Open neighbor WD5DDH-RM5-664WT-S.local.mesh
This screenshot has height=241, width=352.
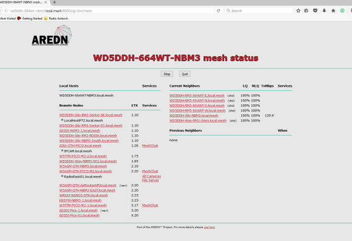tap(197, 106)
